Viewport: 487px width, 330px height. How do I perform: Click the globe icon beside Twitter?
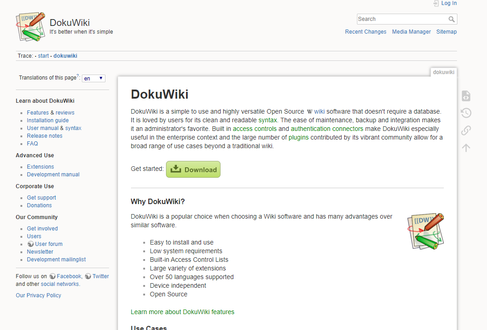tap(88, 276)
